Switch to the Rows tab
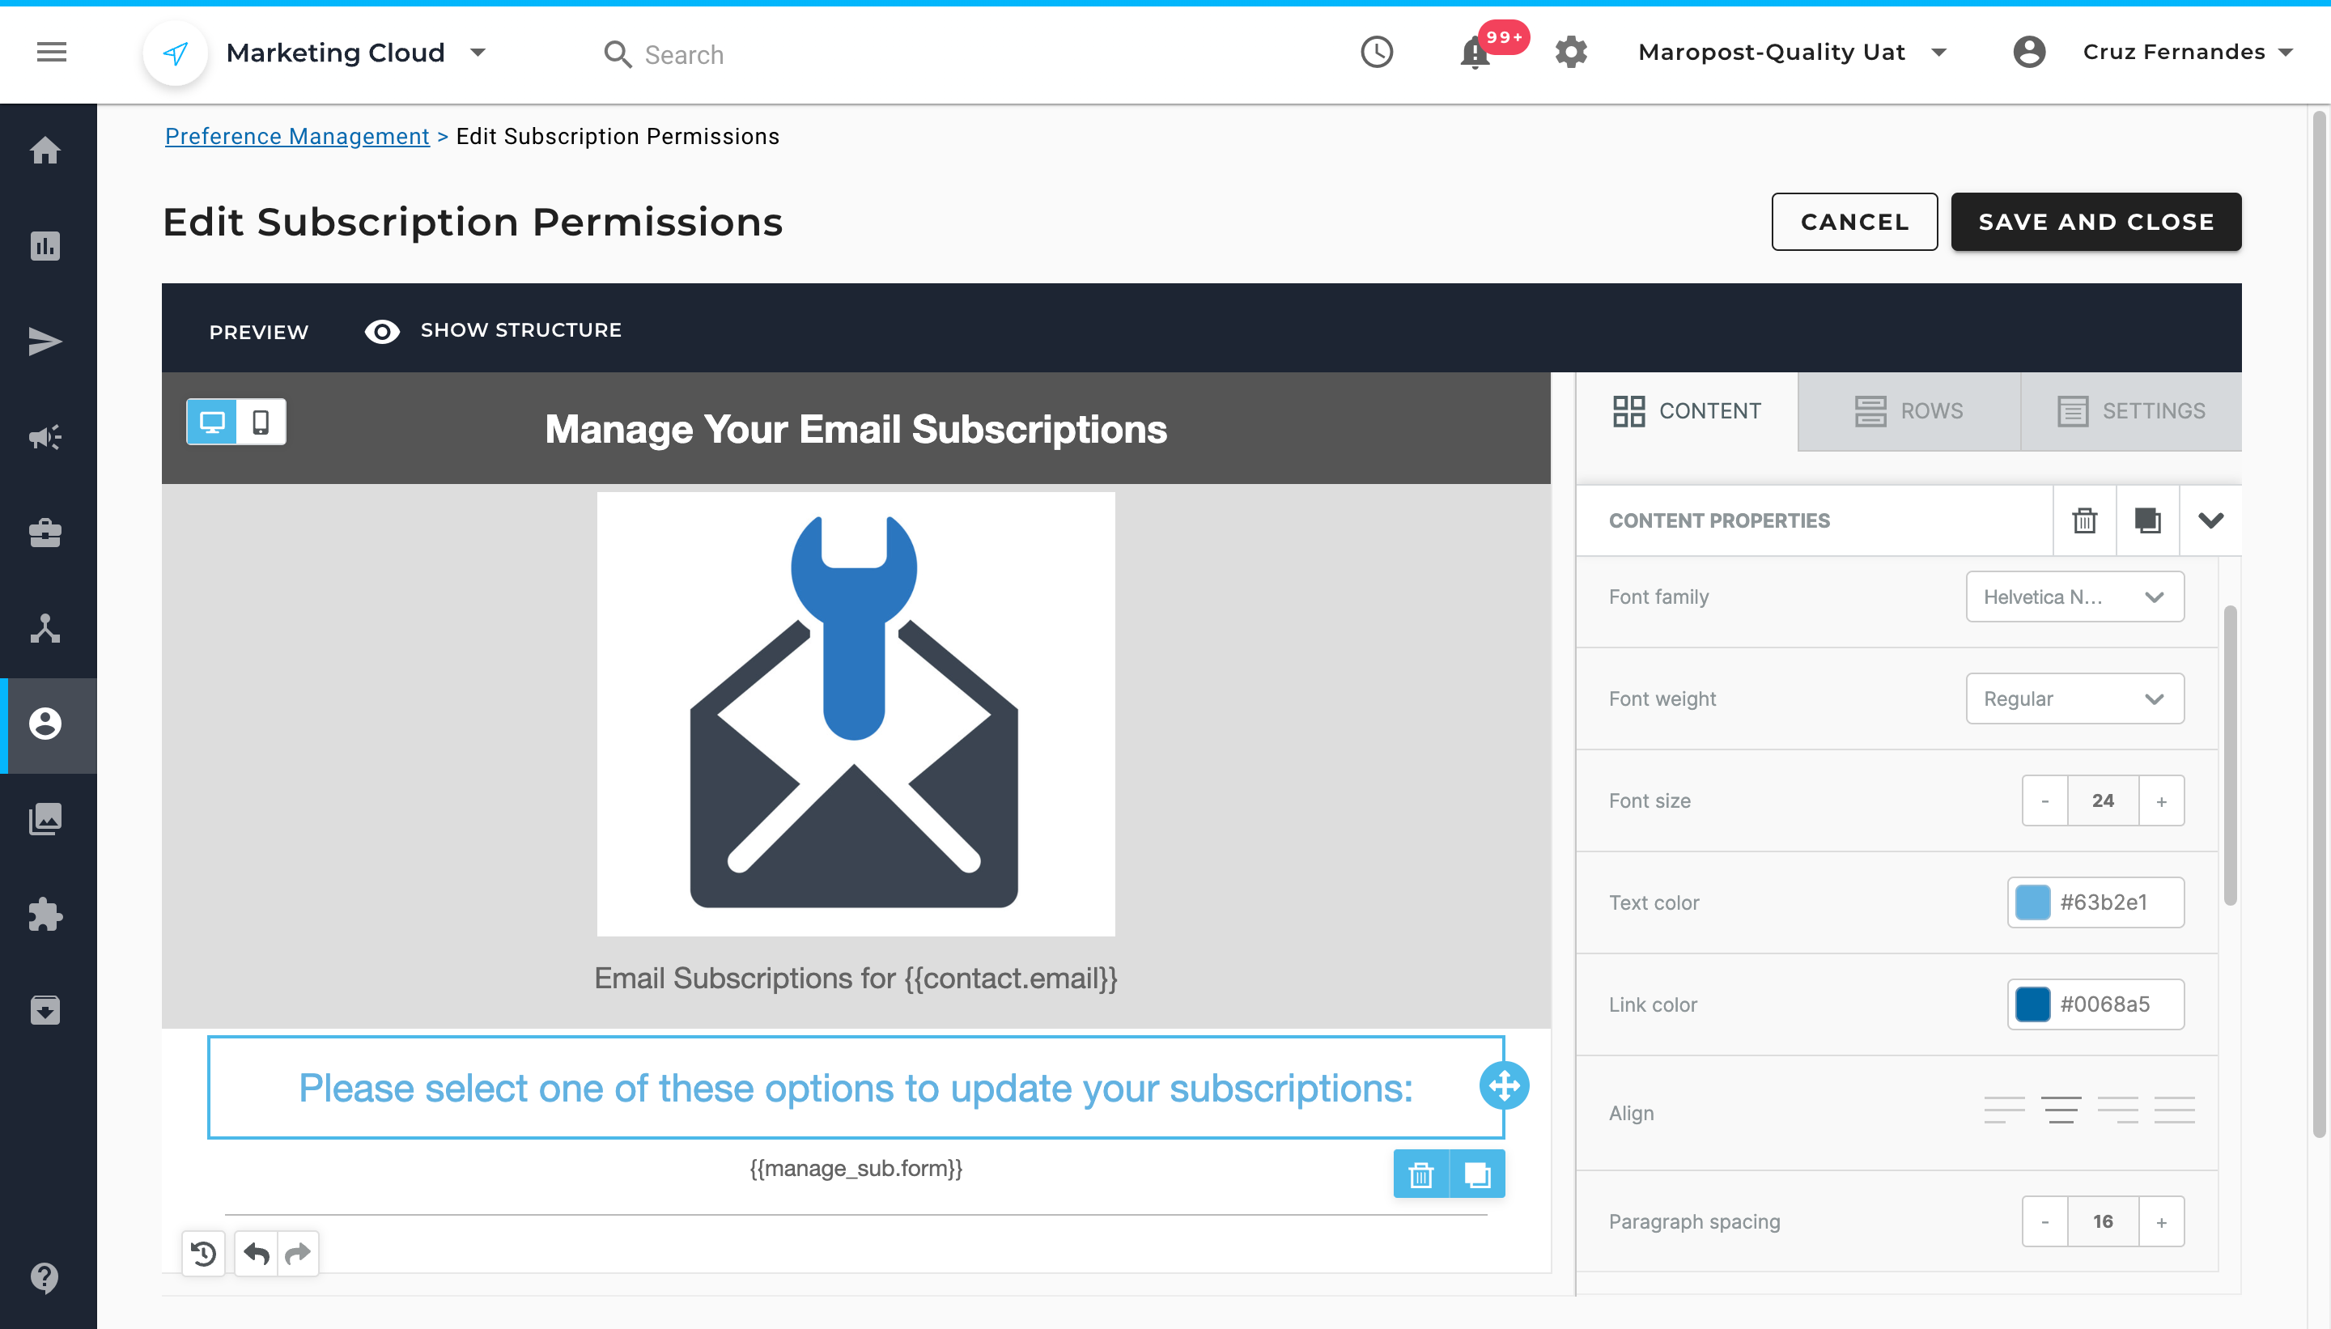 click(x=1909, y=410)
